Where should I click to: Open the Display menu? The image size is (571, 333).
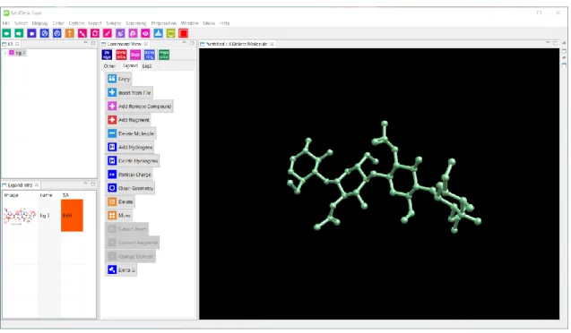pos(40,23)
